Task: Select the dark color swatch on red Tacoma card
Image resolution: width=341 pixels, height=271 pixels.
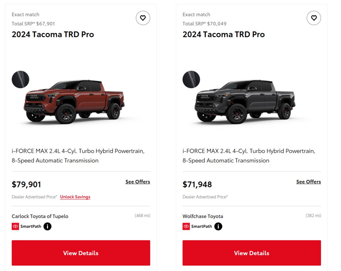Action: [20, 79]
